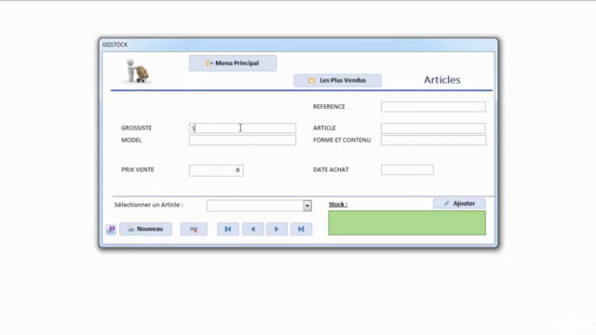The image size is (596, 335).
Task: Go to the previous record
Action: click(252, 229)
